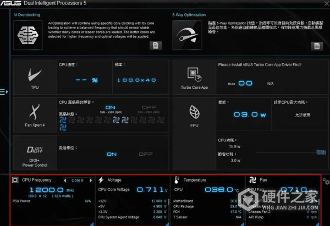Turn Fan Xpert extreme quiet OFF
This screenshot has width=330, height=226.
pyautogui.click(x=149, y=108)
